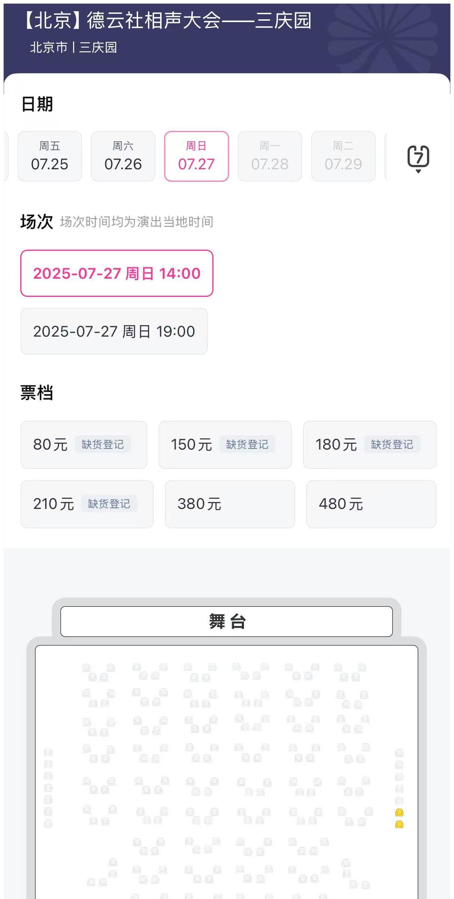Image resolution: width=454 pixels, height=899 pixels.
Task: Register out-of-stock notice for 150元 tier
Action: [x=247, y=445]
